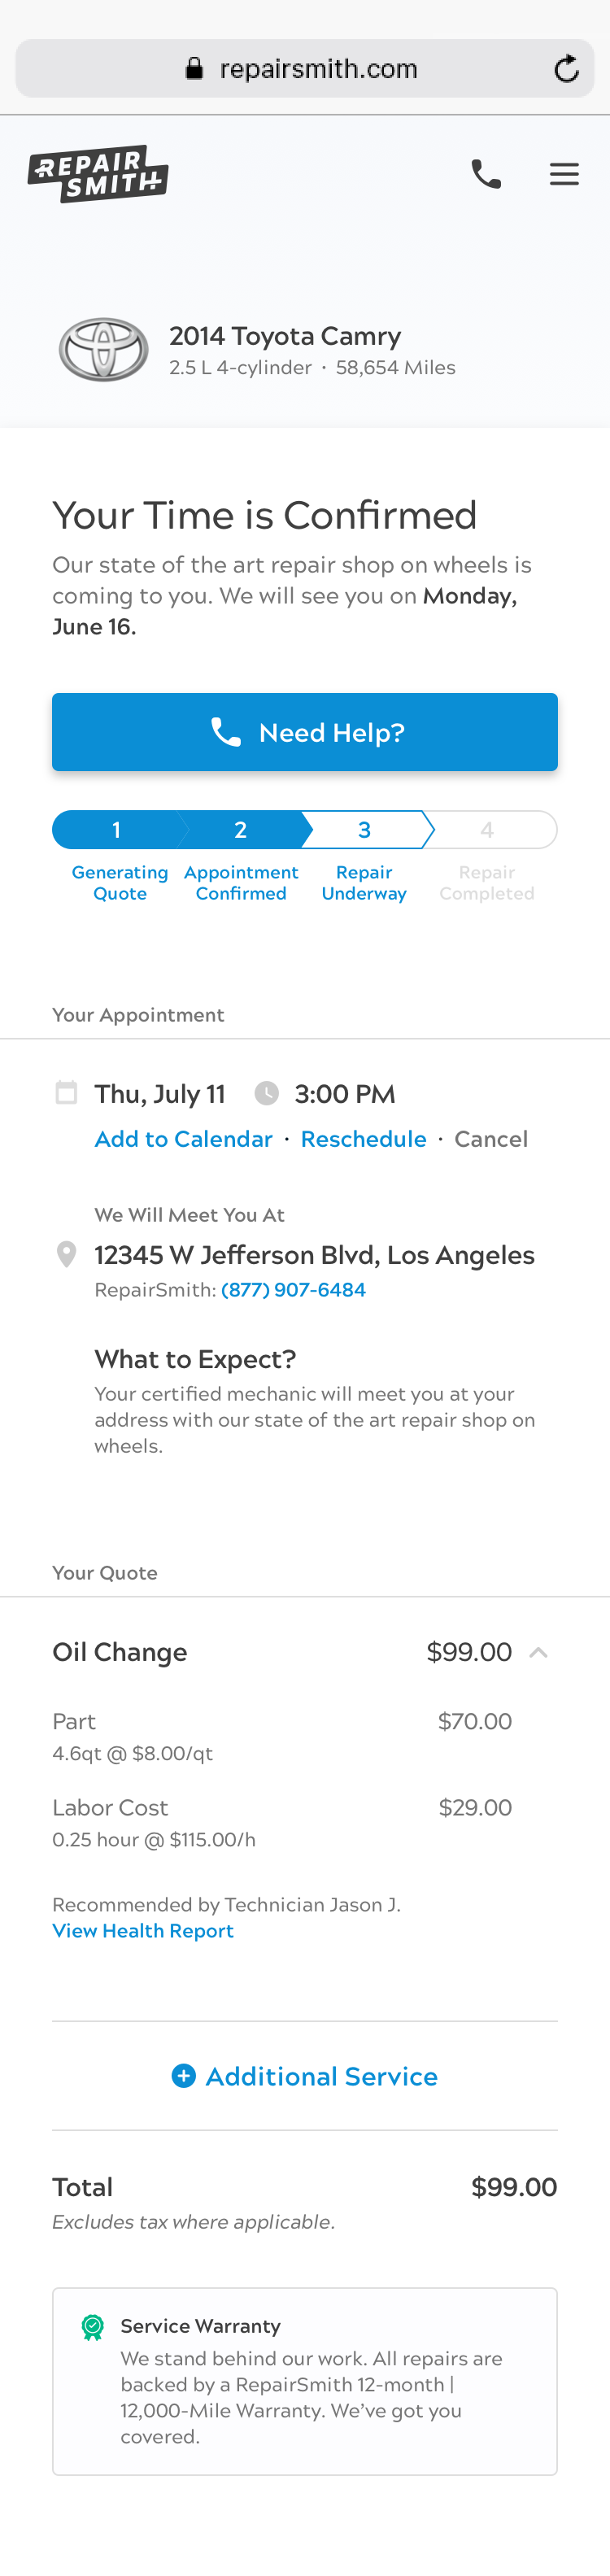Open the hamburger menu
610x2576 pixels.
[564, 174]
